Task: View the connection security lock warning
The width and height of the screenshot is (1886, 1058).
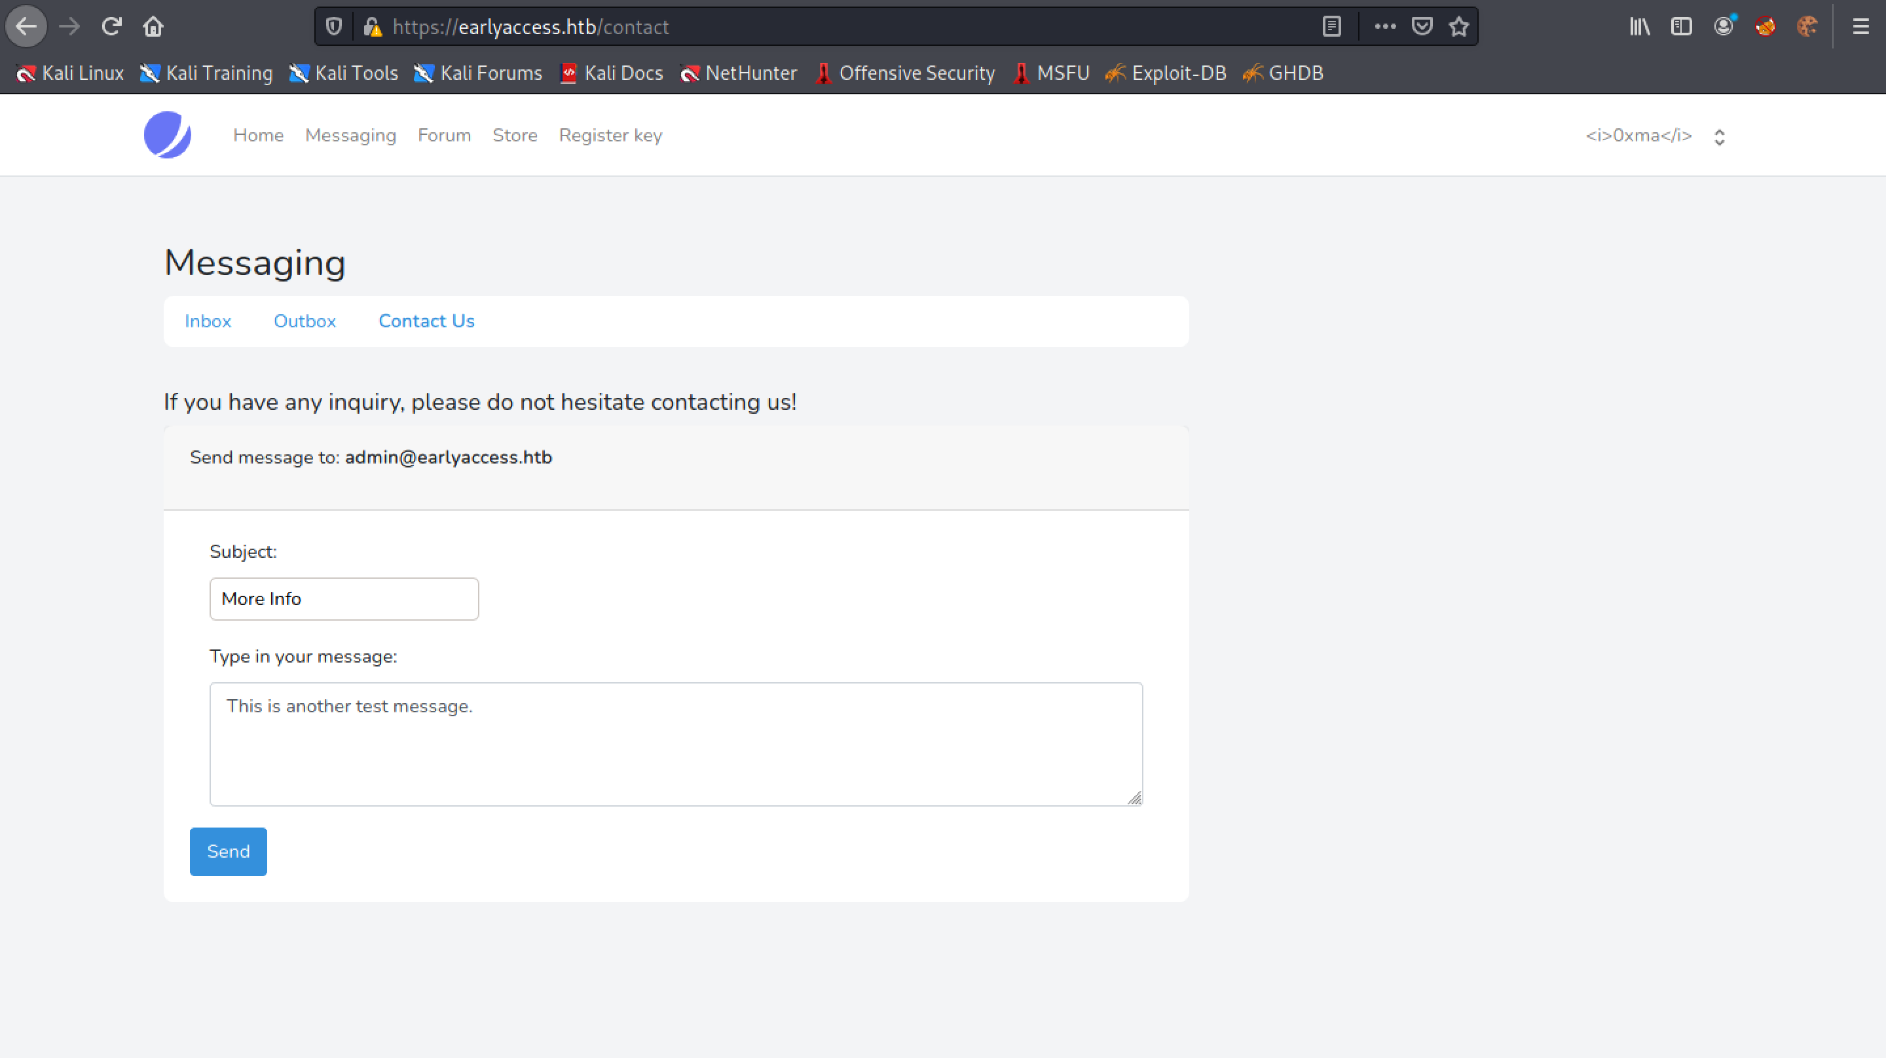Action: [x=373, y=27]
